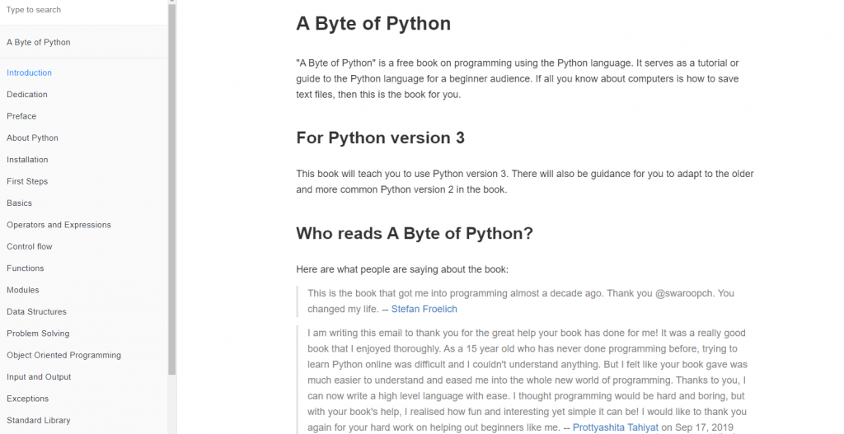This screenshot has width=844, height=434.
Task: Open the A Byte of Python sidebar title
Action: click(38, 43)
